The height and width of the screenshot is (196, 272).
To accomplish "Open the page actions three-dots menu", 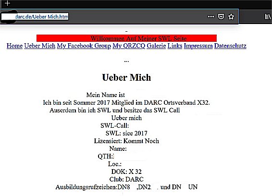I will pyautogui.click(x=211, y=17).
